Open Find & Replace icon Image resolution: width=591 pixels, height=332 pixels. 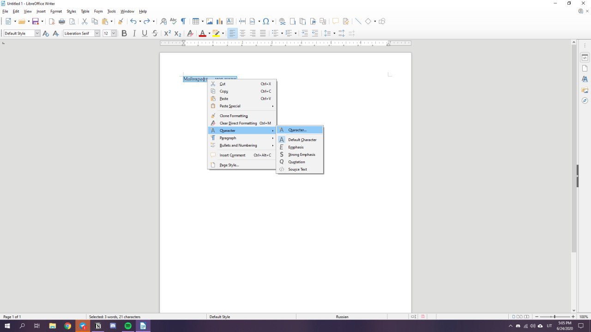[x=163, y=21]
